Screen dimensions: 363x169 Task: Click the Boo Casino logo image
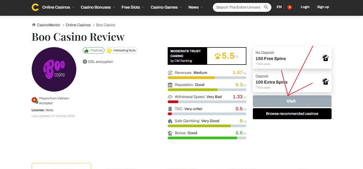tap(54, 69)
